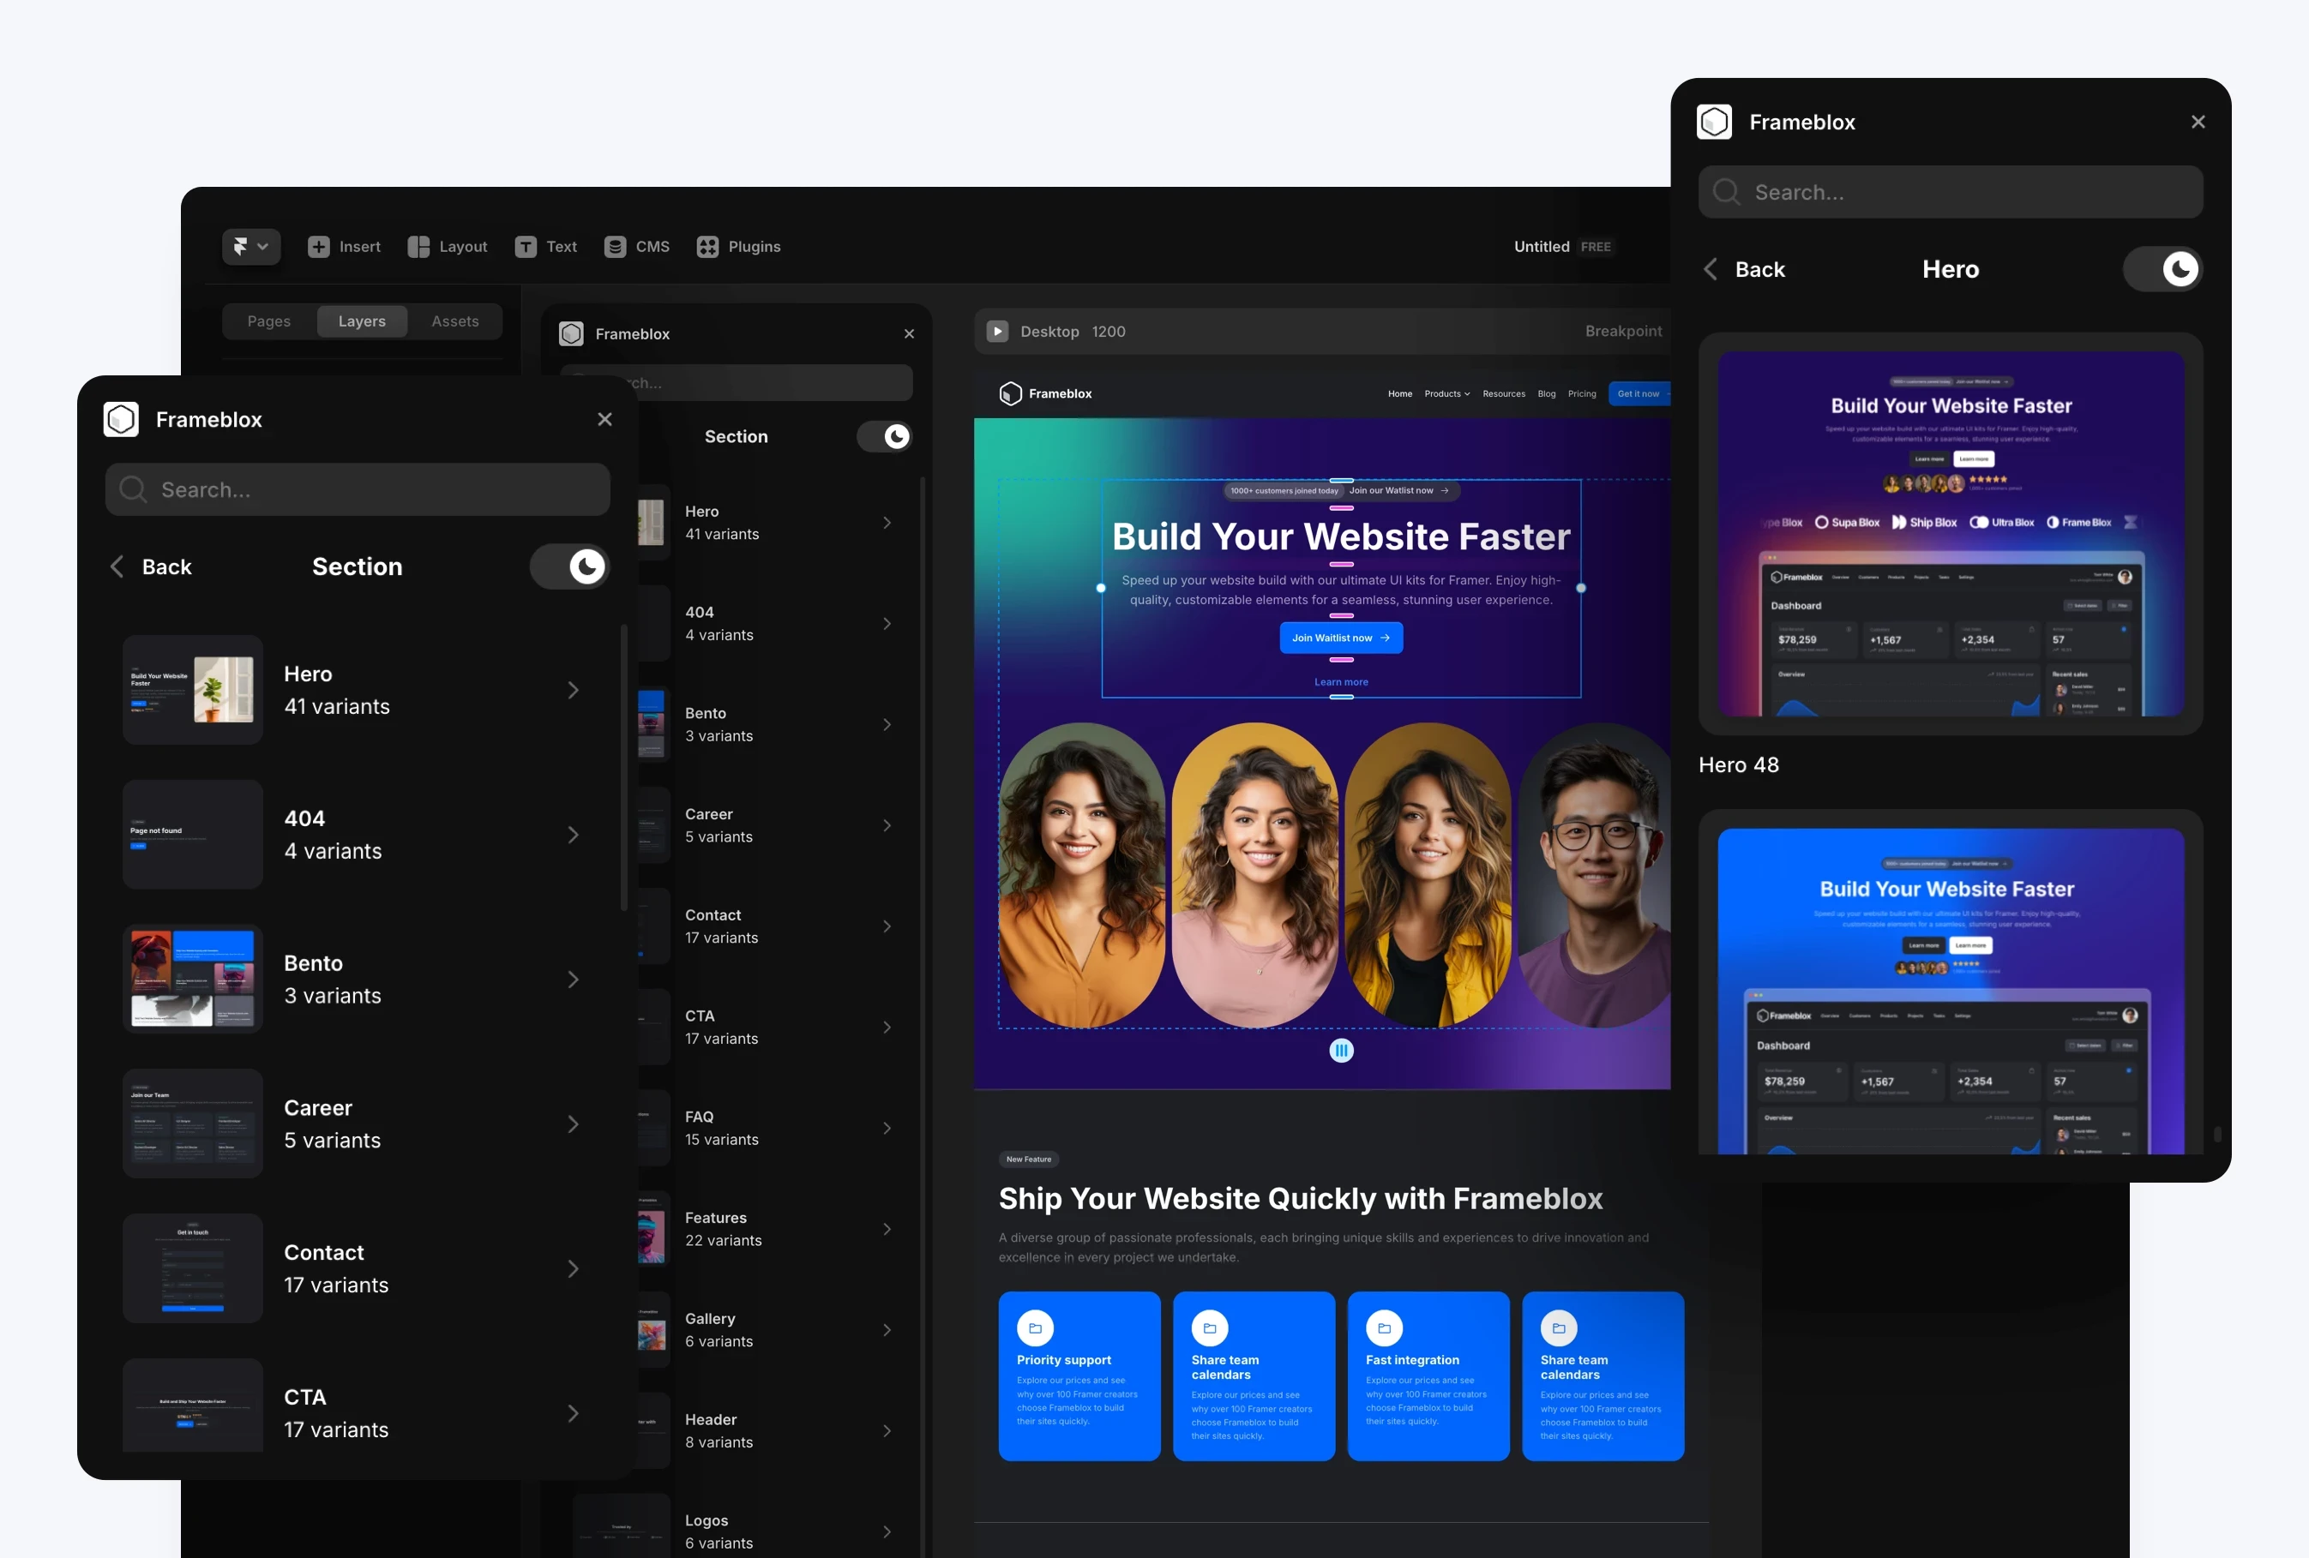Click Blog in preview navbar
Viewport: 2309px width, 1558px height.
click(1547, 394)
